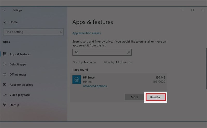Click the 11/3/2020 install date

tap(159, 82)
